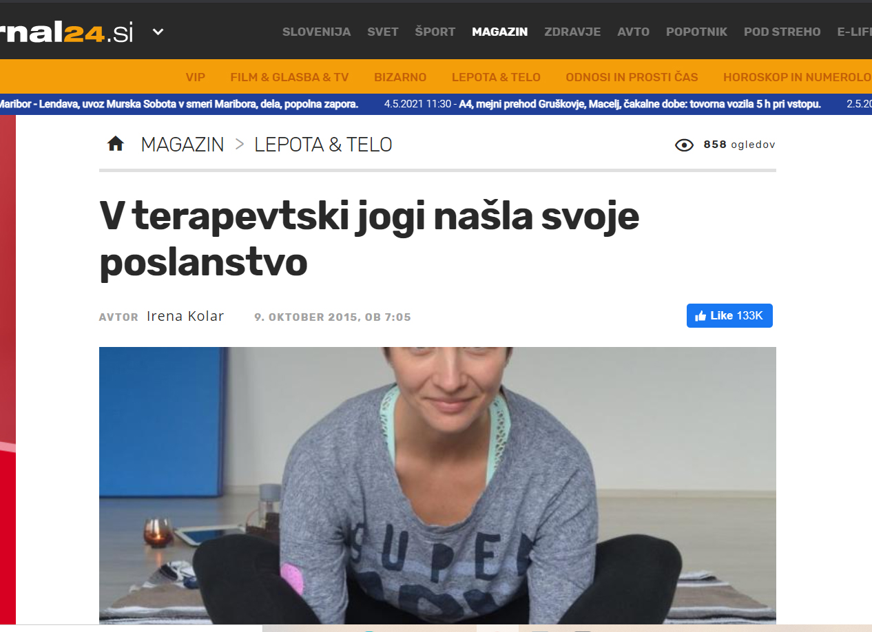Navigate to the AVTO section
The image size is (872, 632).
pyautogui.click(x=633, y=32)
